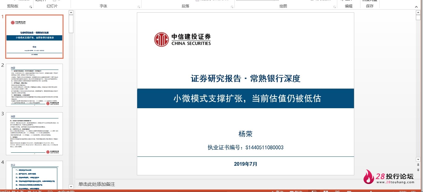Screen dimensions: 423x192
Task: Click main slide area scroll-up arrow
Action: coord(418,12)
